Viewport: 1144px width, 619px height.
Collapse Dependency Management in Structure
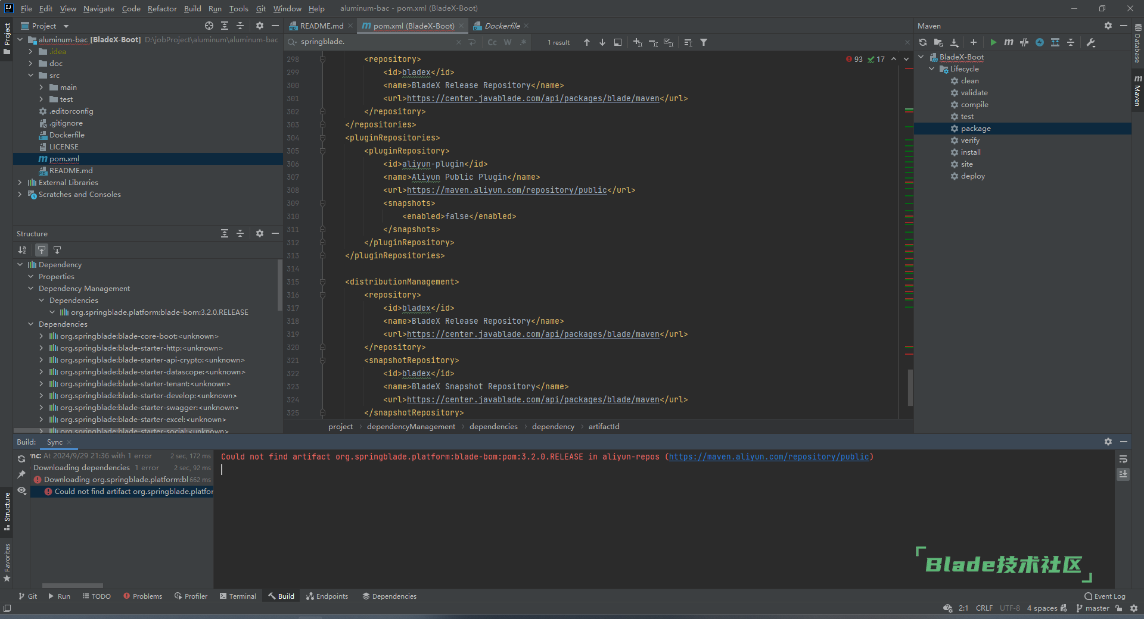click(30, 289)
